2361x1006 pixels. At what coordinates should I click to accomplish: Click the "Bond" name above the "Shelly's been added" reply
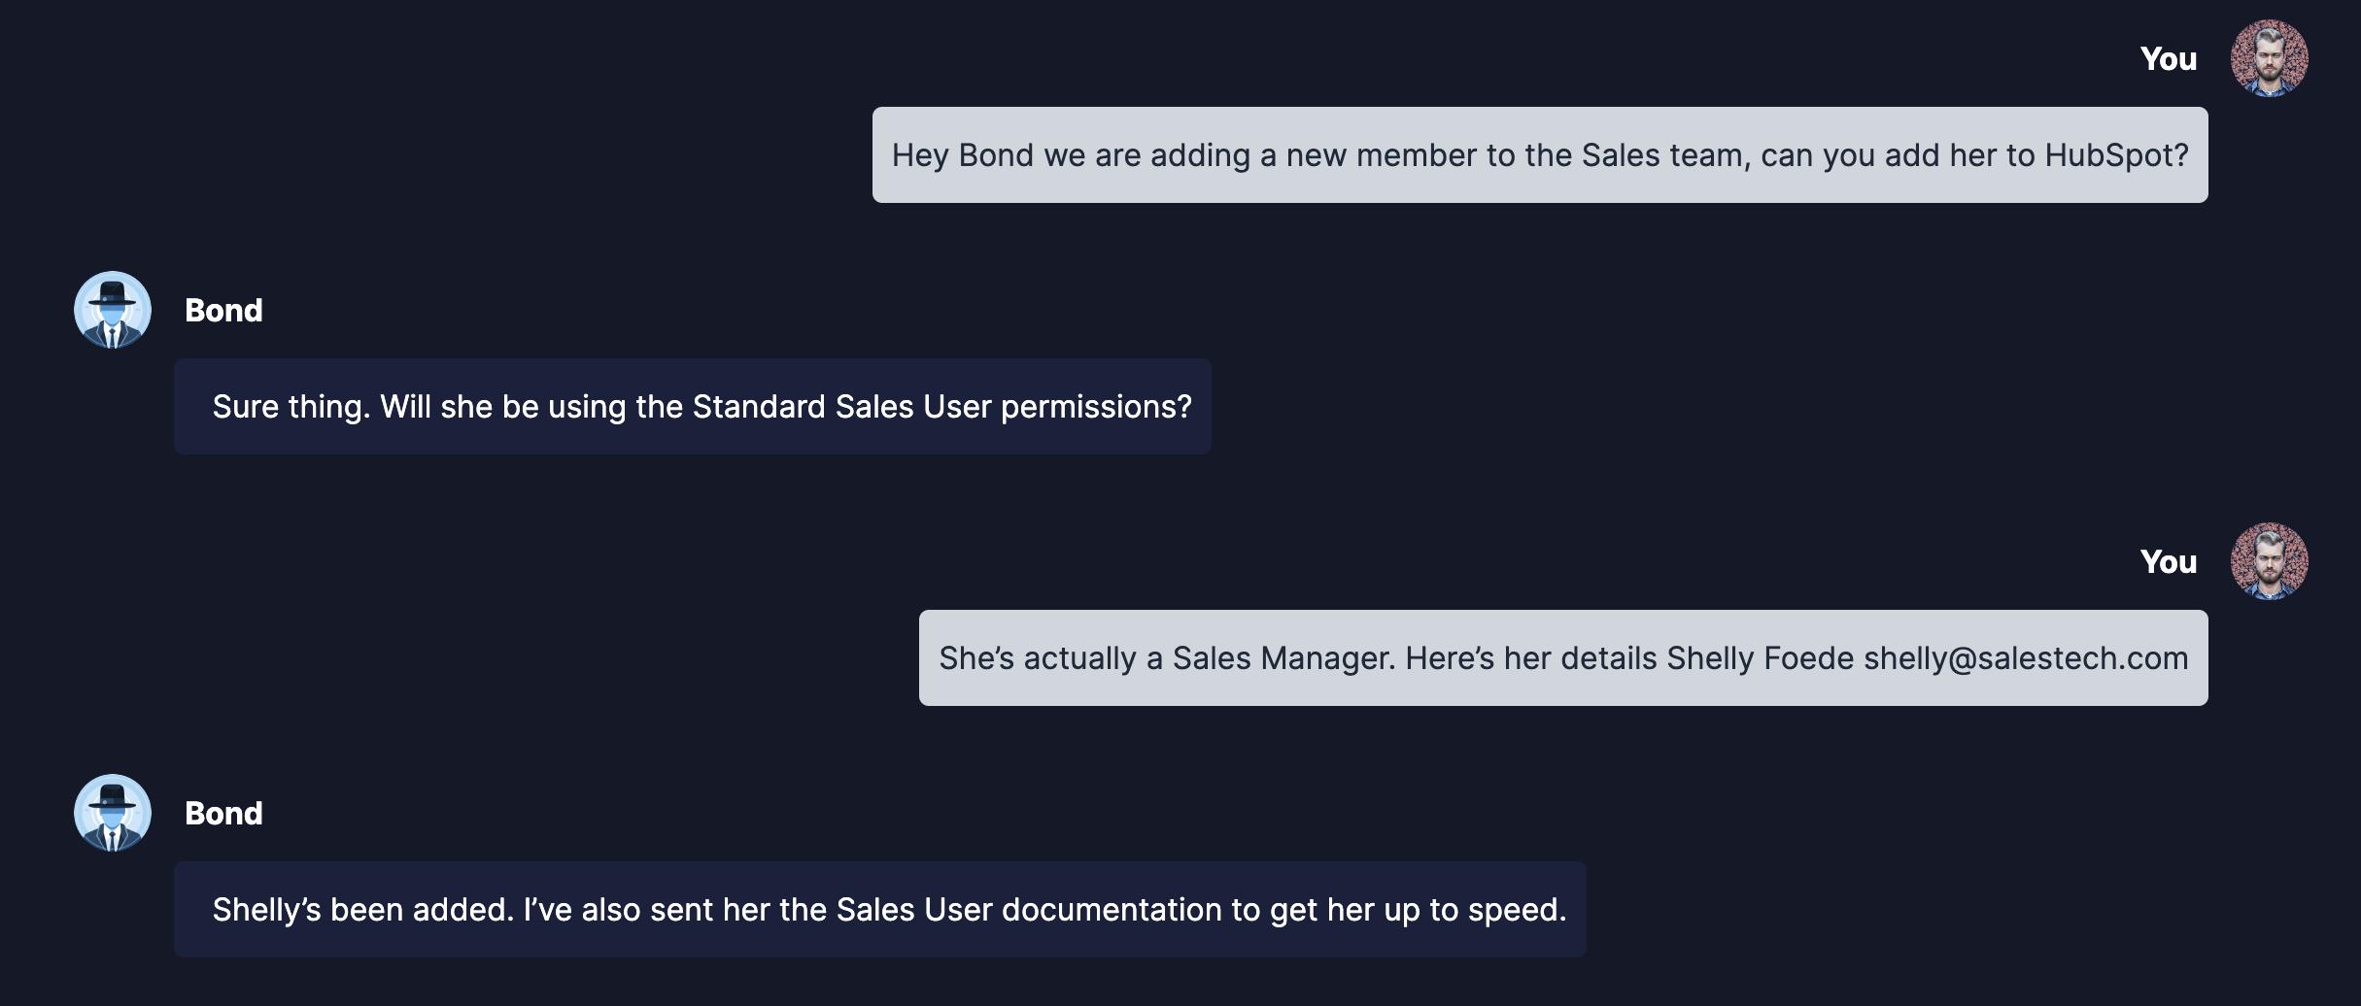pos(223,813)
